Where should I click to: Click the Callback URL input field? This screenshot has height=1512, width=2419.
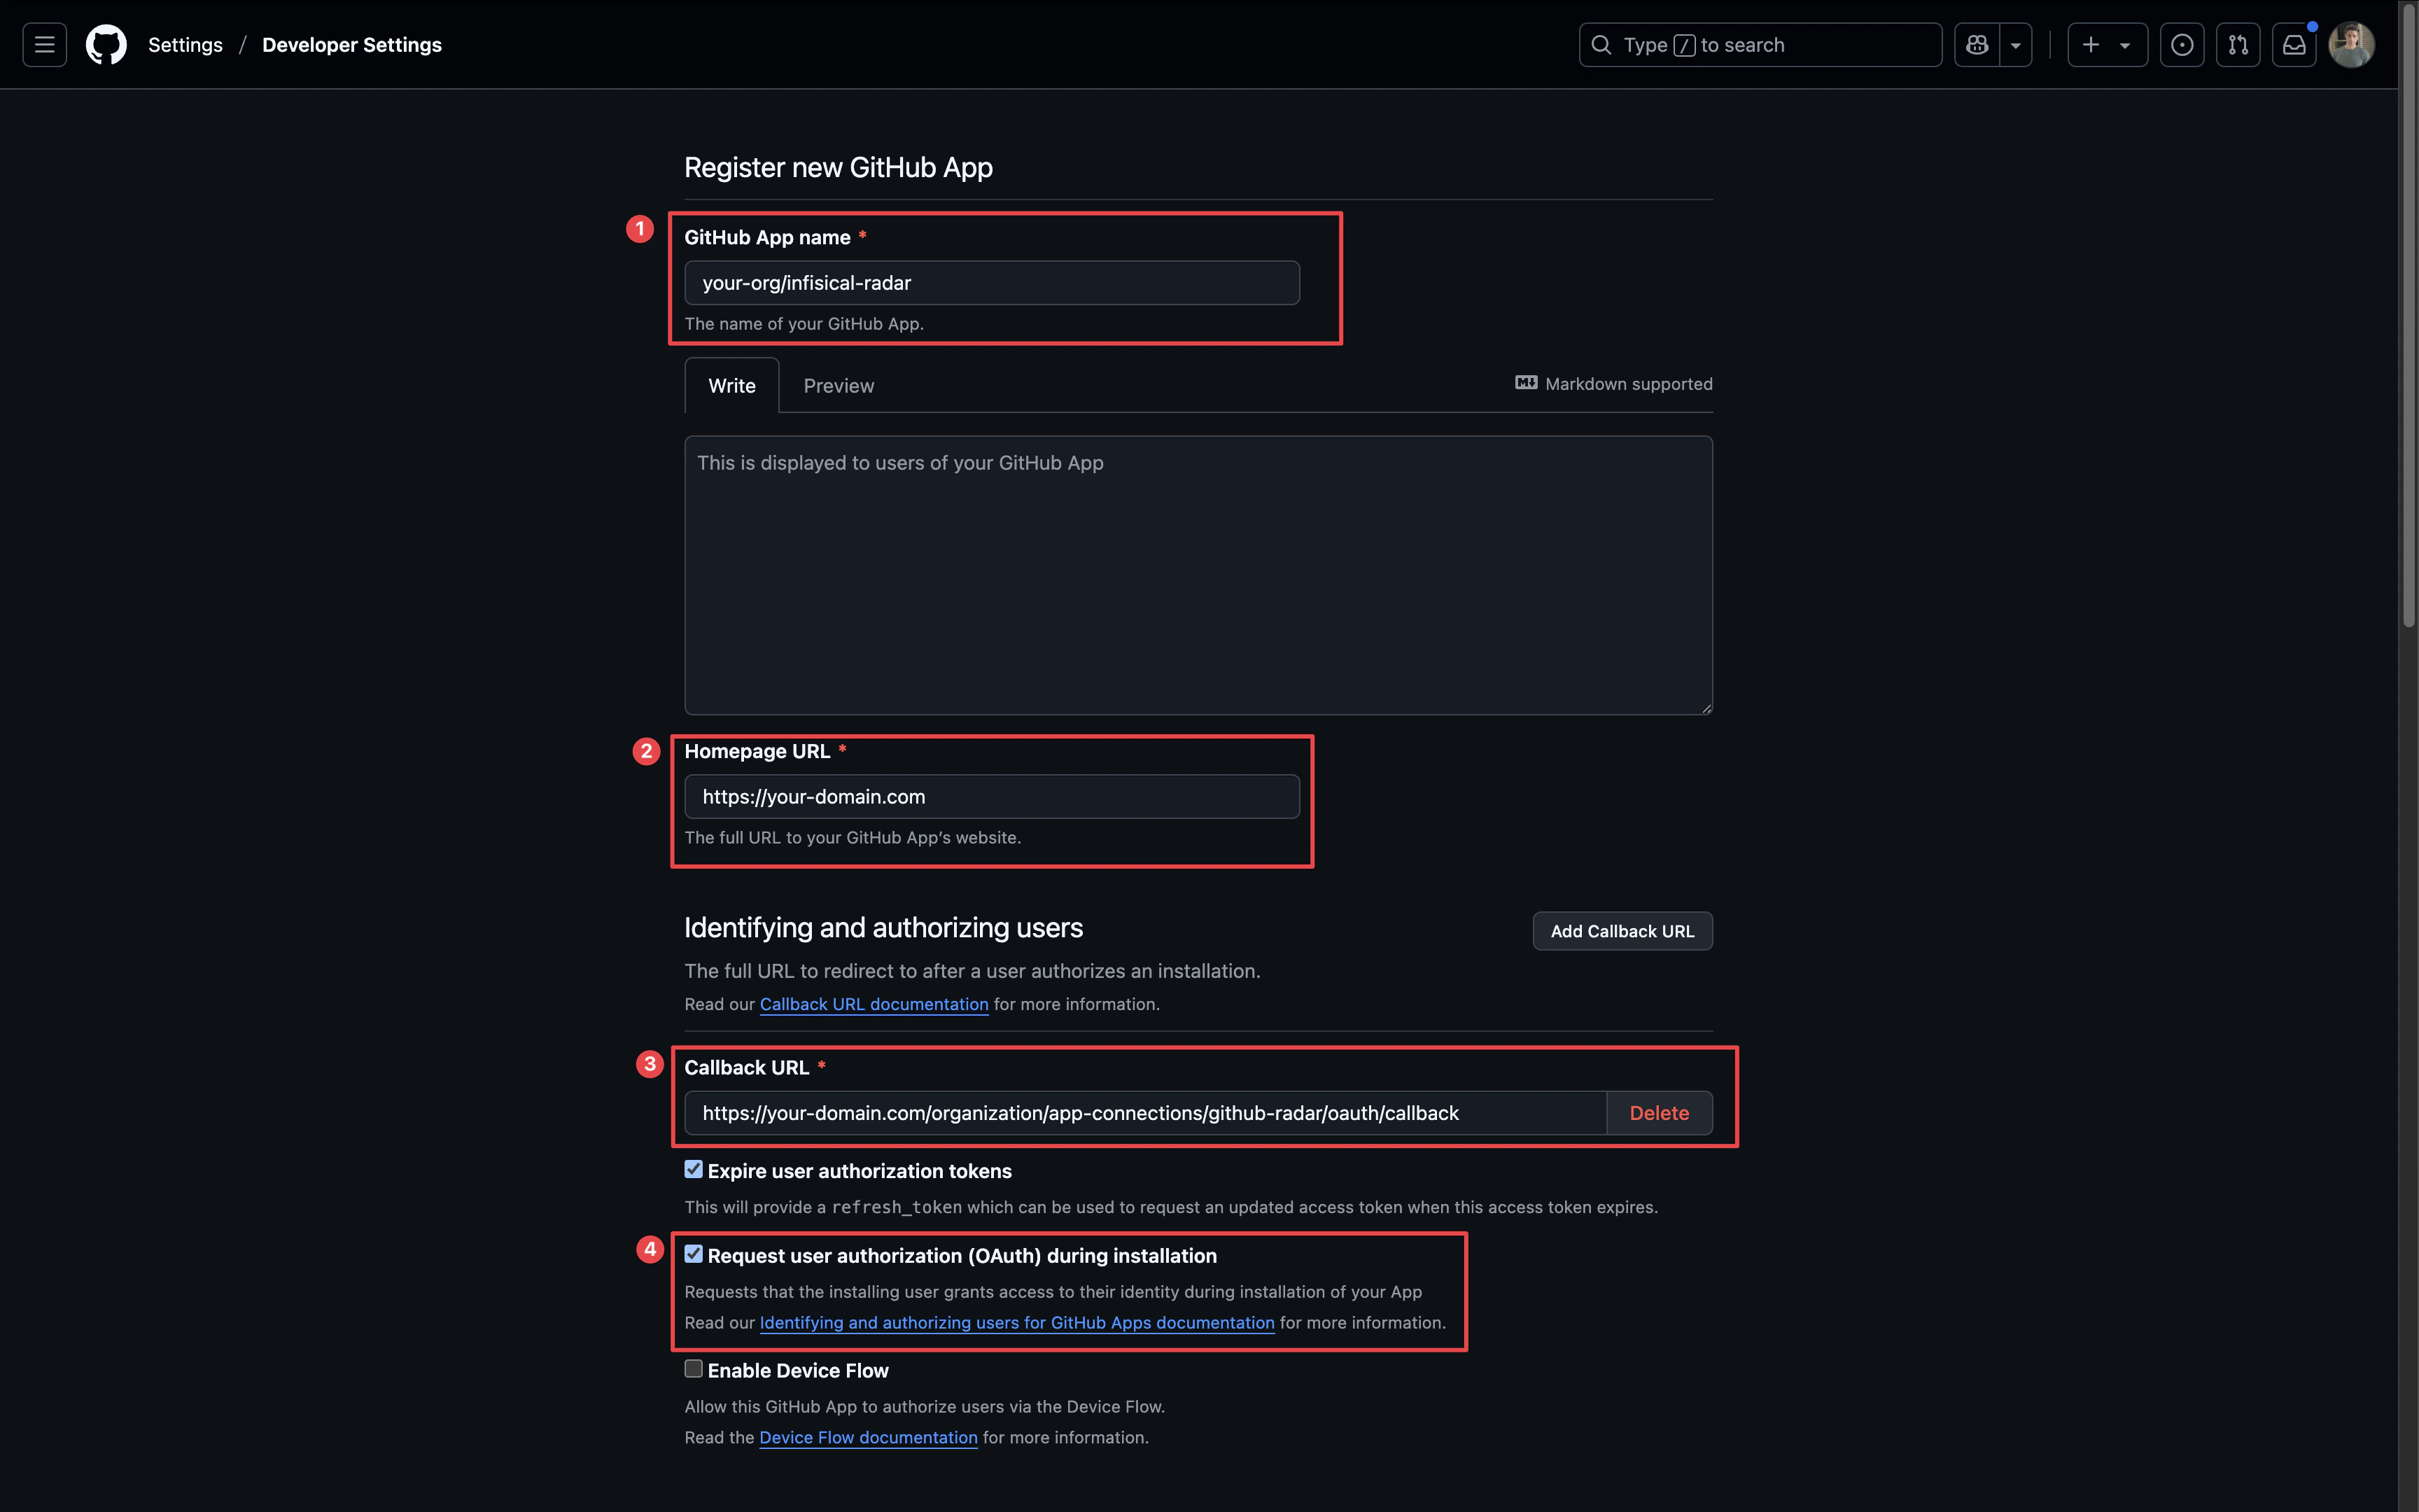1146,1113
